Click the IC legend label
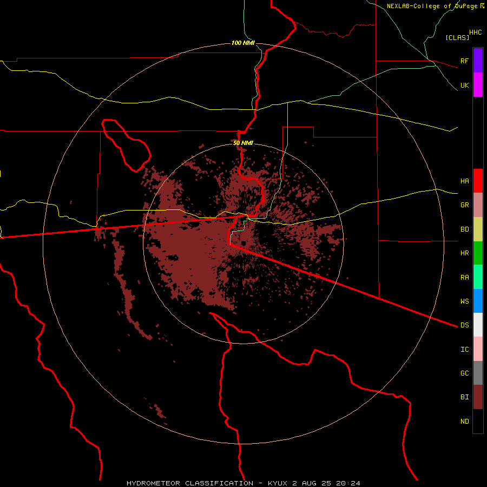487x487 pixels. point(464,350)
